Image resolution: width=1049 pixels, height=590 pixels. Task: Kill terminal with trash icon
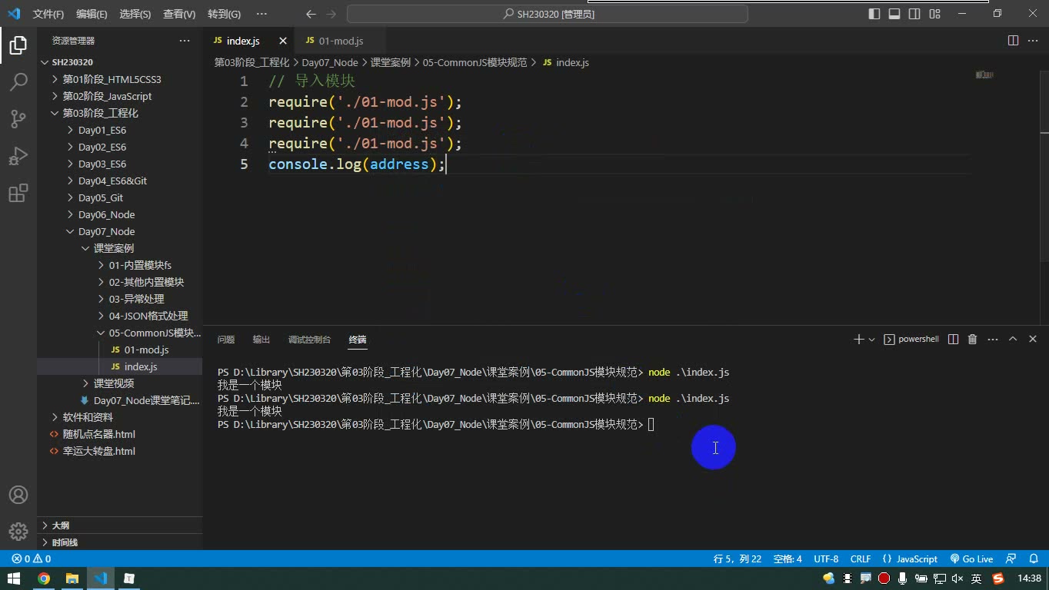pyautogui.click(x=972, y=339)
